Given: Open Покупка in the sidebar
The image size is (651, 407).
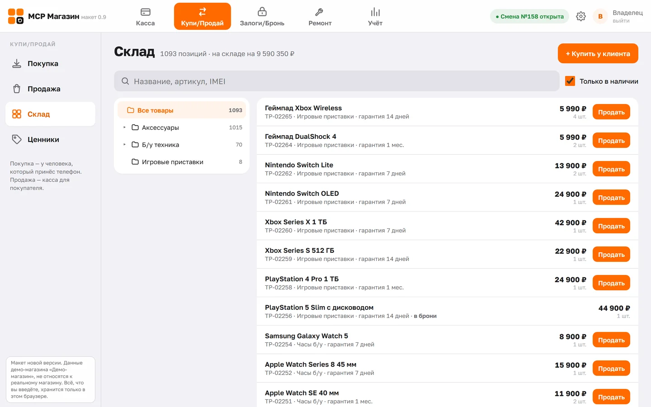Looking at the screenshot, I should click(50, 64).
